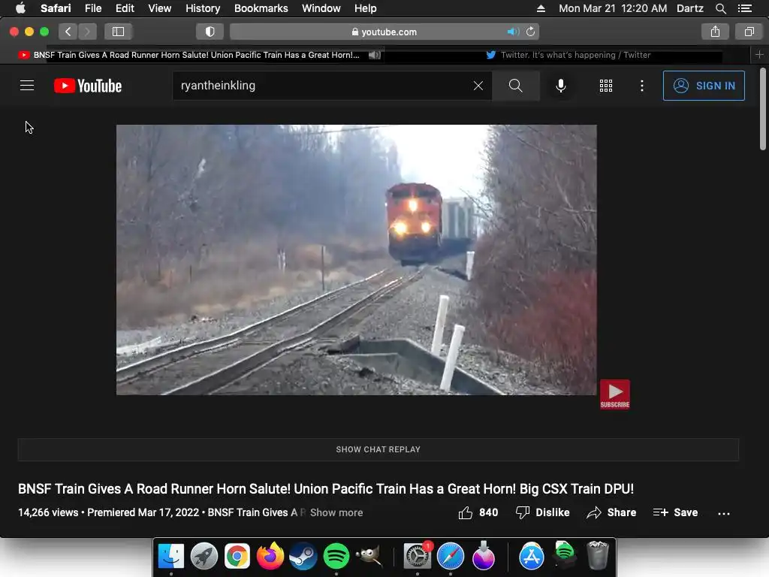
Task: Open Safari privacy report shield
Action: (210, 32)
